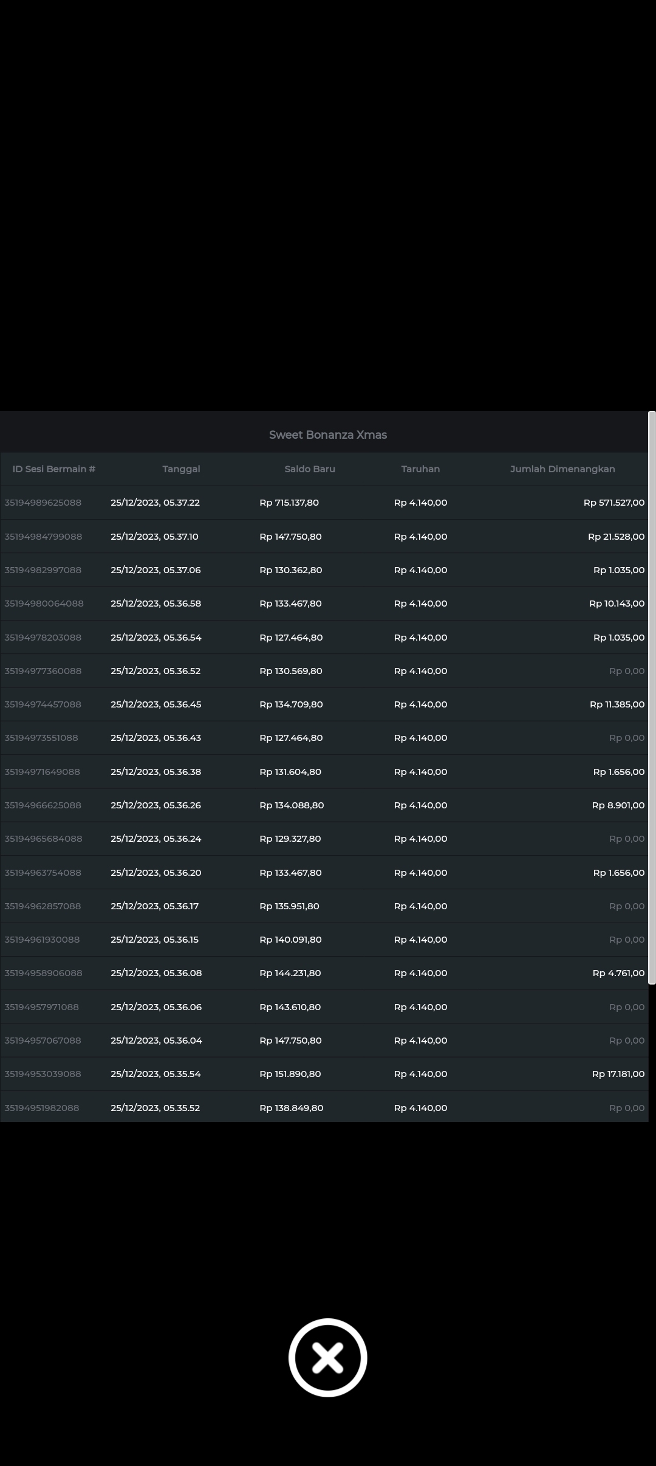
Task: Open session ID 35194974457088
Action: (43, 704)
